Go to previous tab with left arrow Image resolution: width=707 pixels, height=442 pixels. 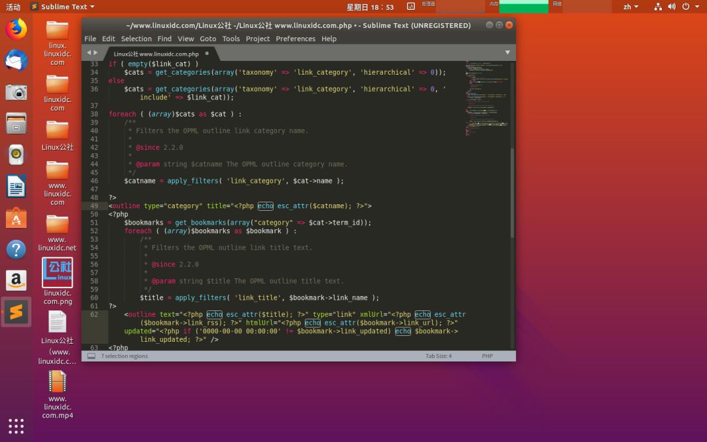click(89, 53)
